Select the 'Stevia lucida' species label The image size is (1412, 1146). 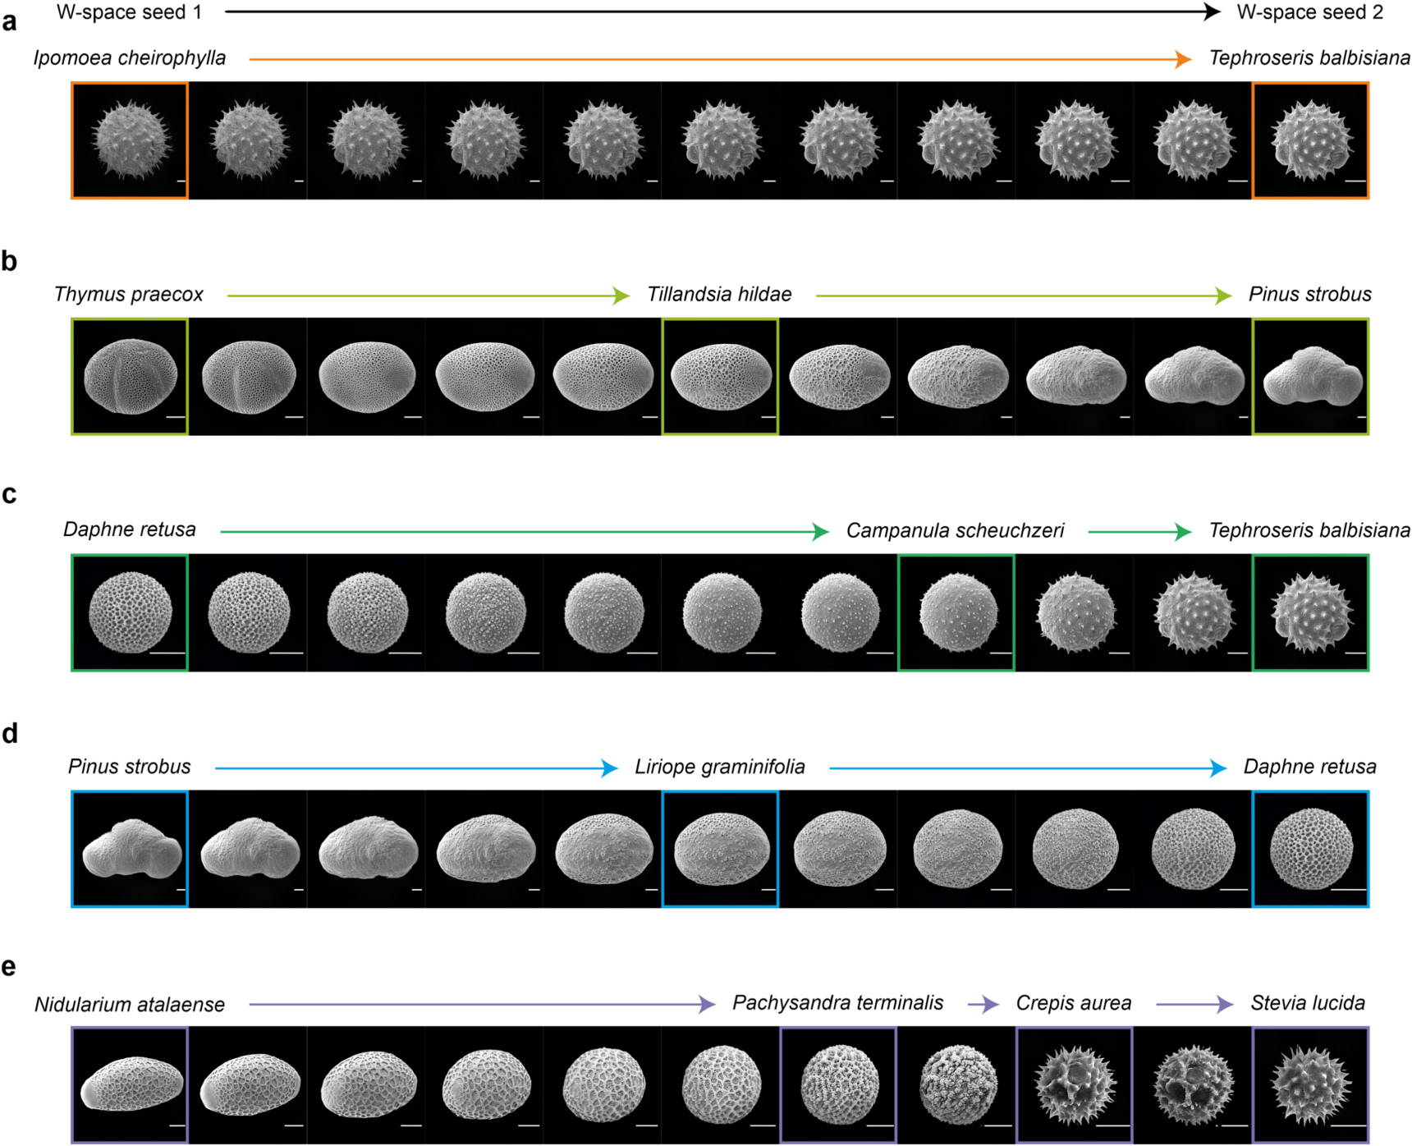pos(1308,1003)
